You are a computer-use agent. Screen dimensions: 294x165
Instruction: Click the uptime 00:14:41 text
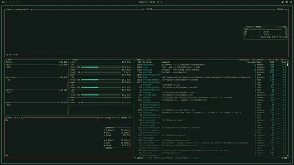coord(12,55)
